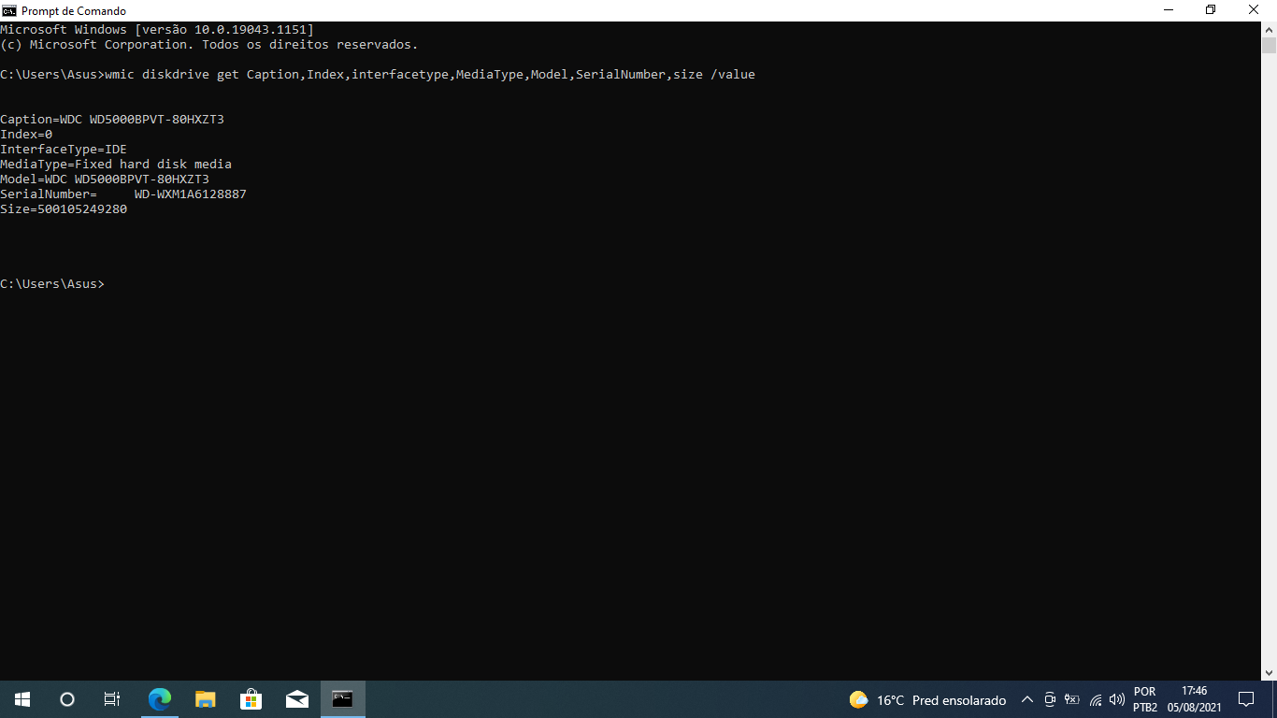Click the scrollbar down arrow

pos(1269,672)
